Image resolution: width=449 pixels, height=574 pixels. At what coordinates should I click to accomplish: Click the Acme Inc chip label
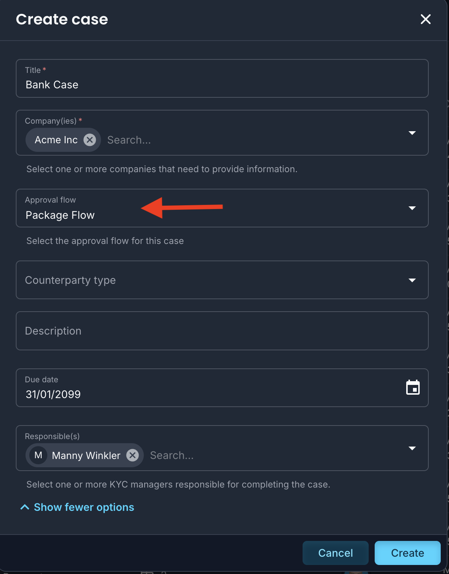pos(56,140)
